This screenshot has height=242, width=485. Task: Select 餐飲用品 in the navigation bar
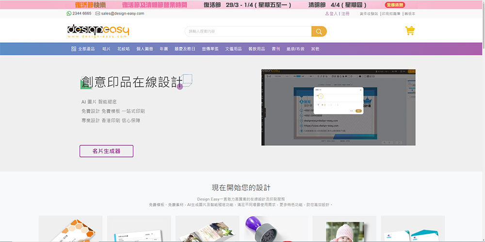(x=257, y=49)
